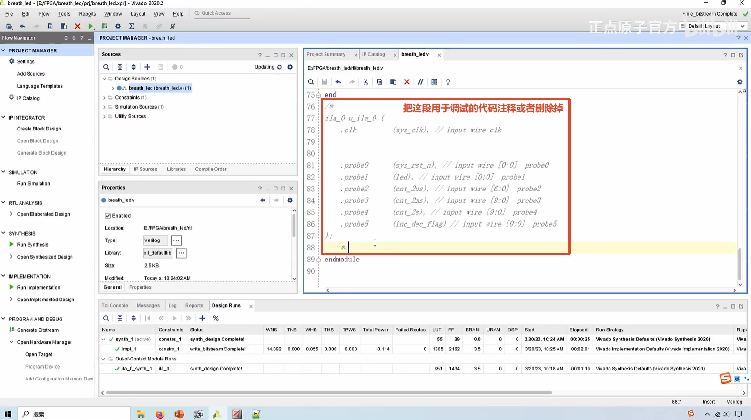This screenshot has height=420, width=751.
Task: Click the Library browse ellipsis button
Action: [x=181, y=253]
